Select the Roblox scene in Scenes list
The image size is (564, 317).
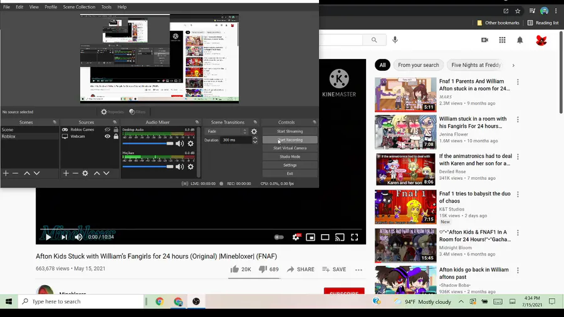click(29, 137)
